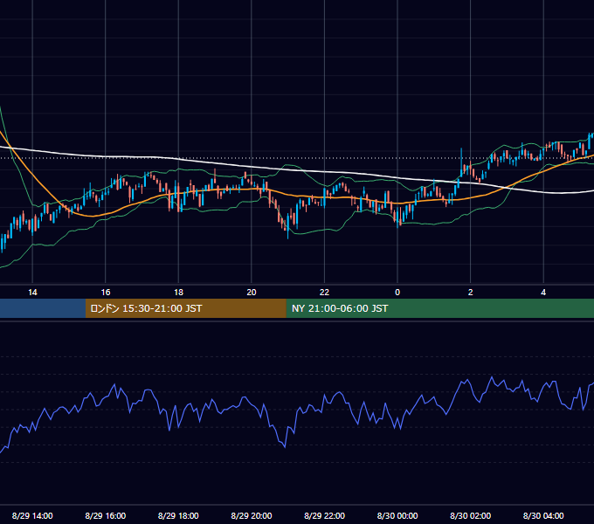Click the 8/29 22:00 date label
Screen dimensions: 594x524
click(x=324, y=515)
